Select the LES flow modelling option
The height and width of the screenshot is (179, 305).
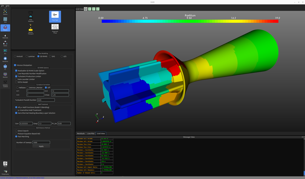pyautogui.click(x=62, y=56)
